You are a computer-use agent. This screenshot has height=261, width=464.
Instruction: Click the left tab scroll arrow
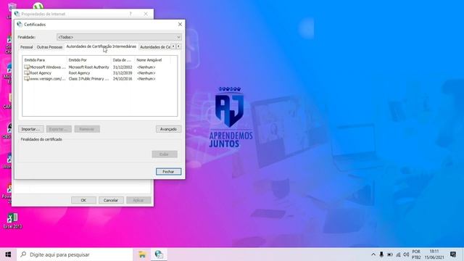click(x=173, y=46)
